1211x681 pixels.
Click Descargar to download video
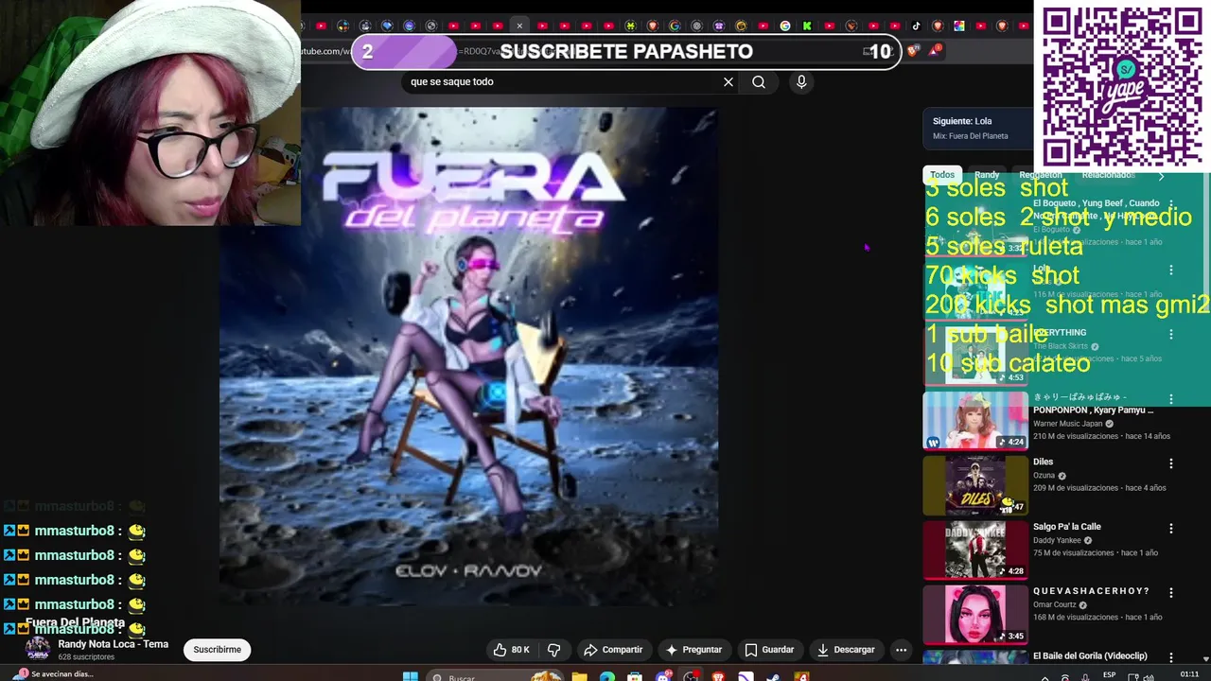pyautogui.click(x=846, y=650)
